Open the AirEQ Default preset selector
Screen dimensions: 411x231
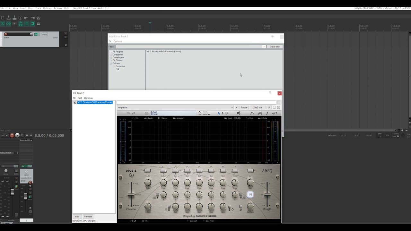173,113
